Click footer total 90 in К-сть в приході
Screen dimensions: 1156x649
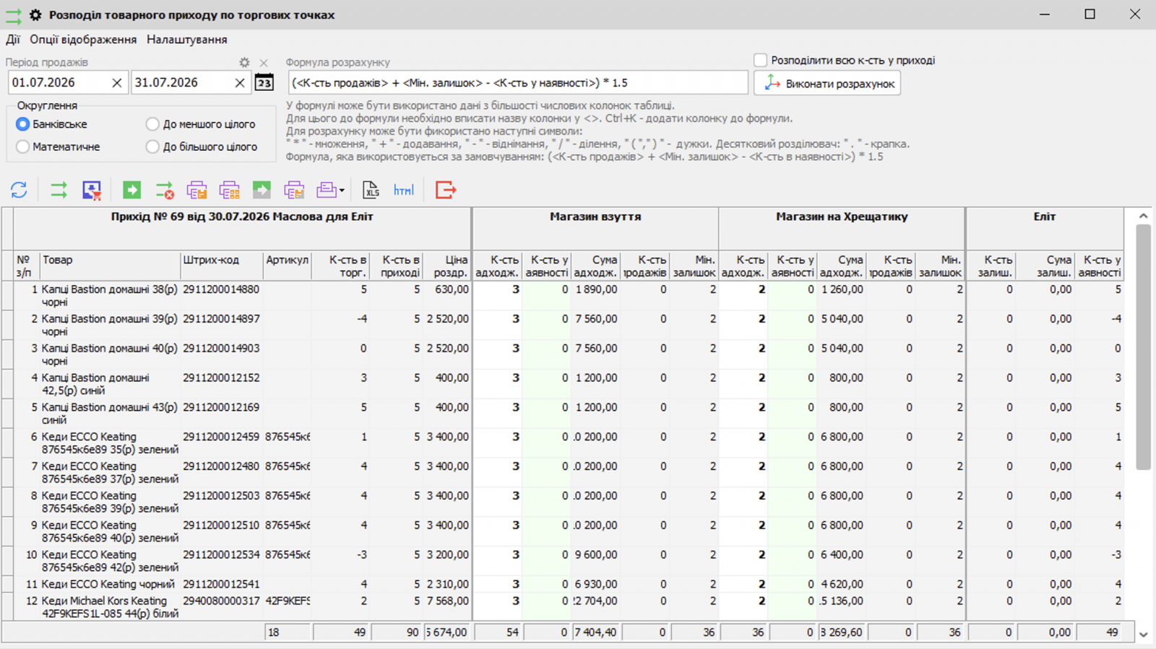click(x=397, y=632)
